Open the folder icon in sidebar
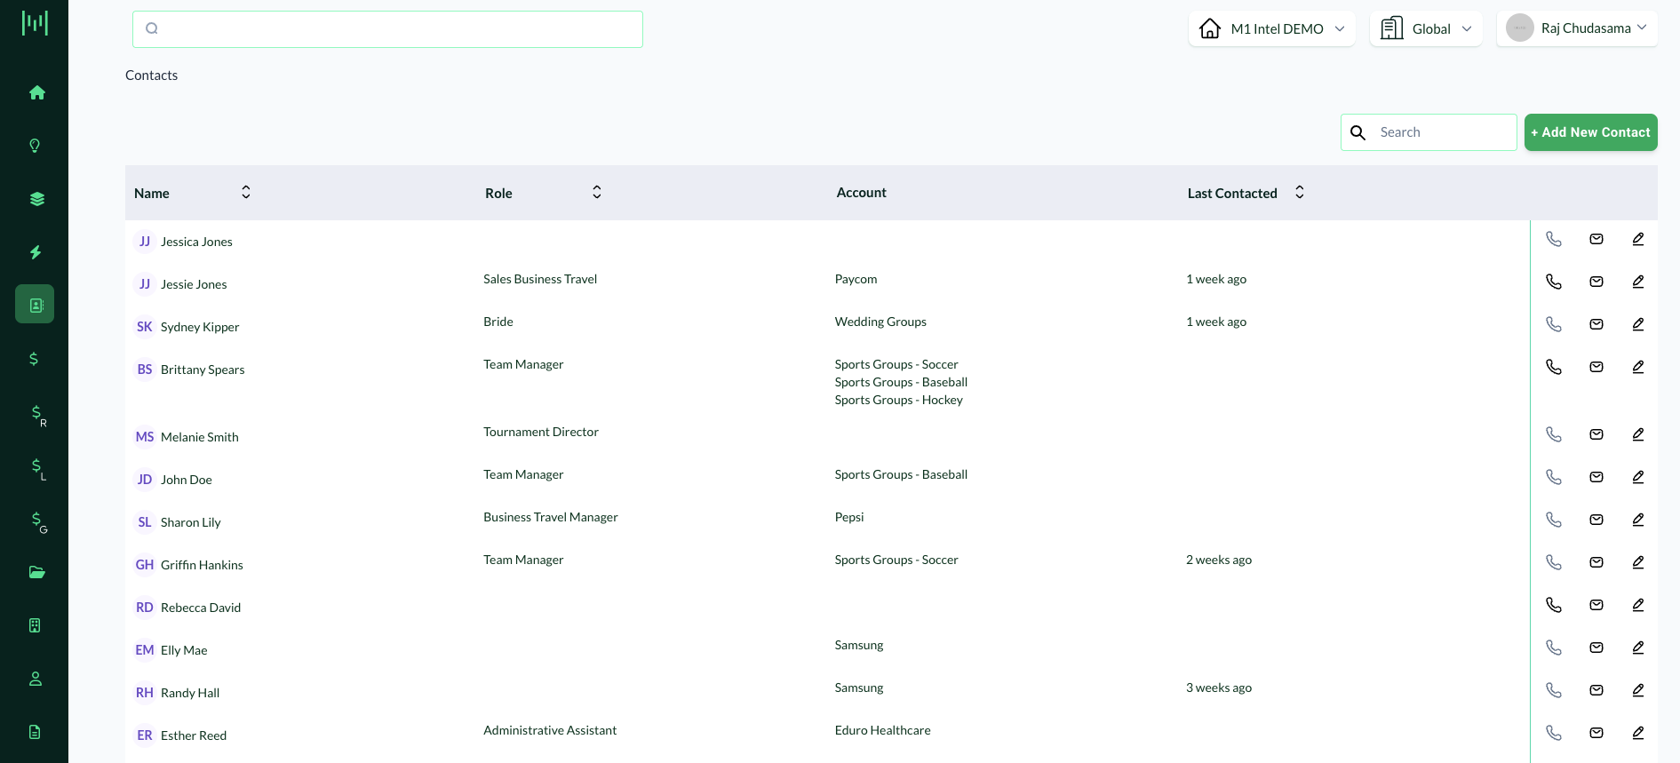Image resolution: width=1680 pixels, height=763 pixels. 36,572
